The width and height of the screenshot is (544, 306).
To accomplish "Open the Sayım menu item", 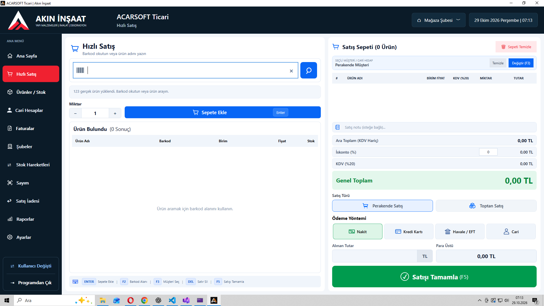I will [31, 183].
